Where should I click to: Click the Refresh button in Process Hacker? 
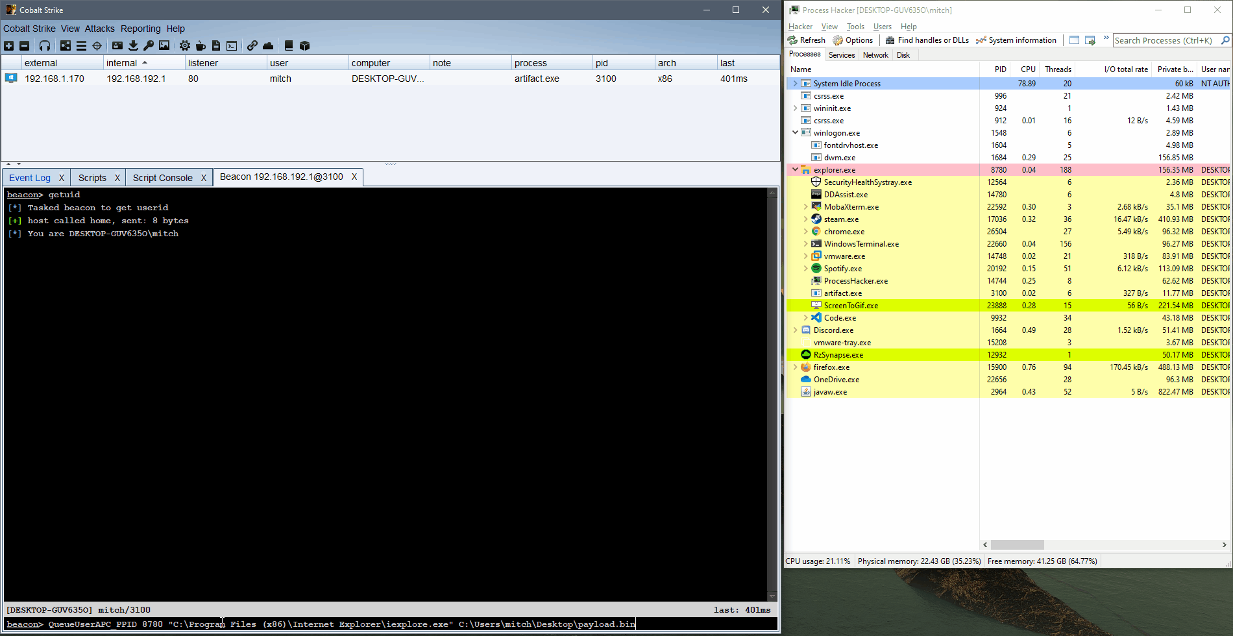(x=807, y=40)
